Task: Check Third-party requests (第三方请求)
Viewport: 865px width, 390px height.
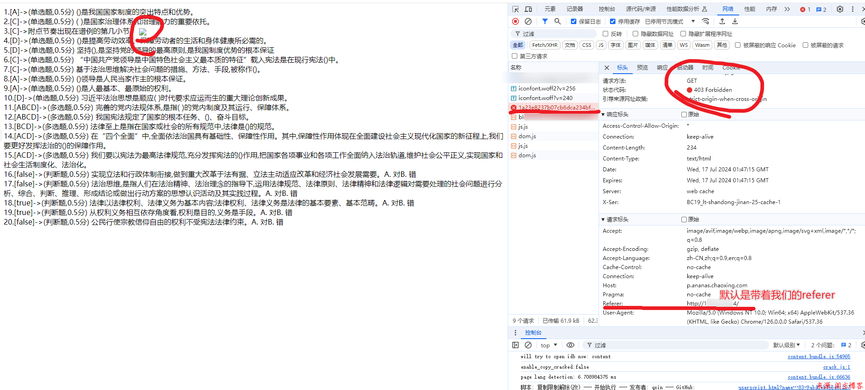Action: (x=515, y=56)
